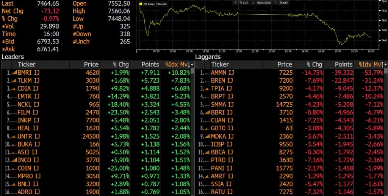This screenshot has height=196, width=388.
Task: Select ADRO IJ ticker row
Action: [28, 192]
